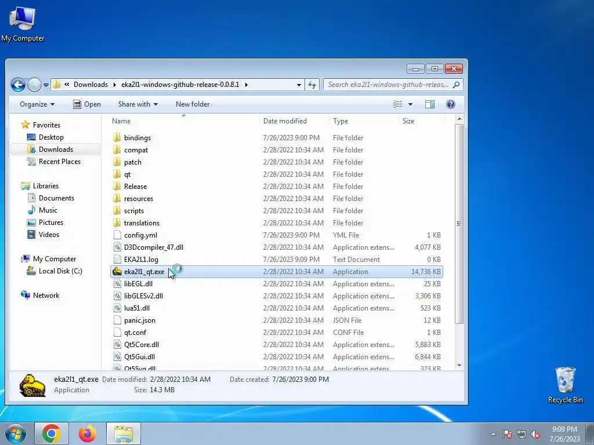The width and height of the screenshot is (594, 445).
Task: Select the scripts folder icon
Action: 117,211
